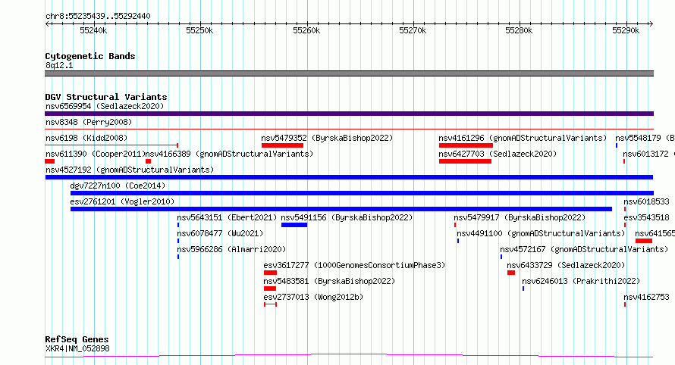Click the XKR4|NM_052898 gene label
Screen dimensions: 675x365
click(x=77, y=348)
